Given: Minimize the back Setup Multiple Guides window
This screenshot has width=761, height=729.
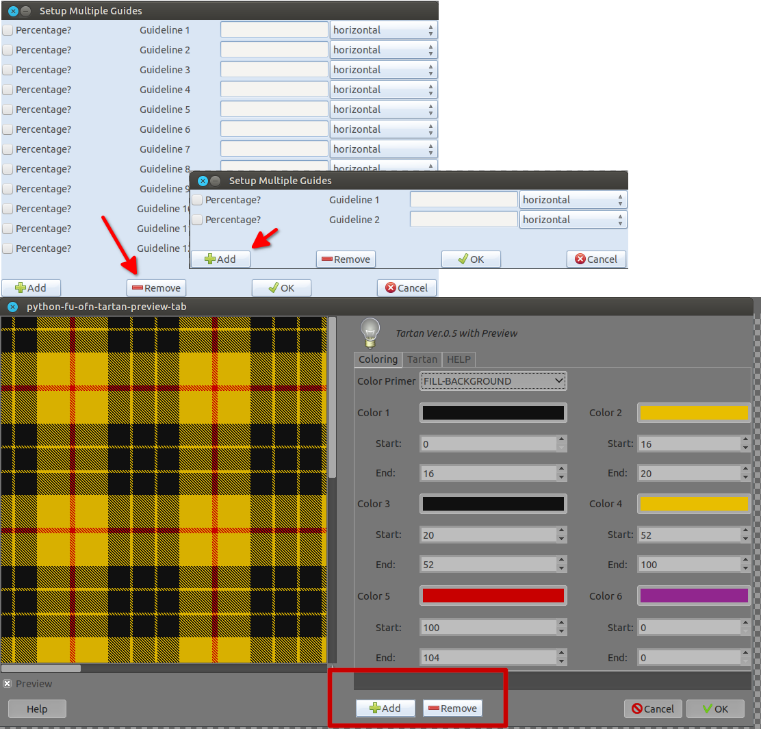Looking at the screenshot, I should pyautogui.click(x=26, y=11).
